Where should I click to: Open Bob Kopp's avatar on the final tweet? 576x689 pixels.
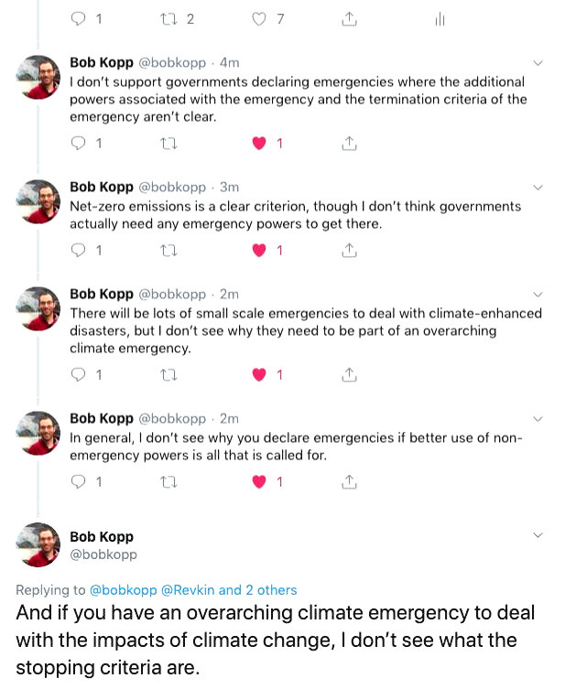(38, 545)
